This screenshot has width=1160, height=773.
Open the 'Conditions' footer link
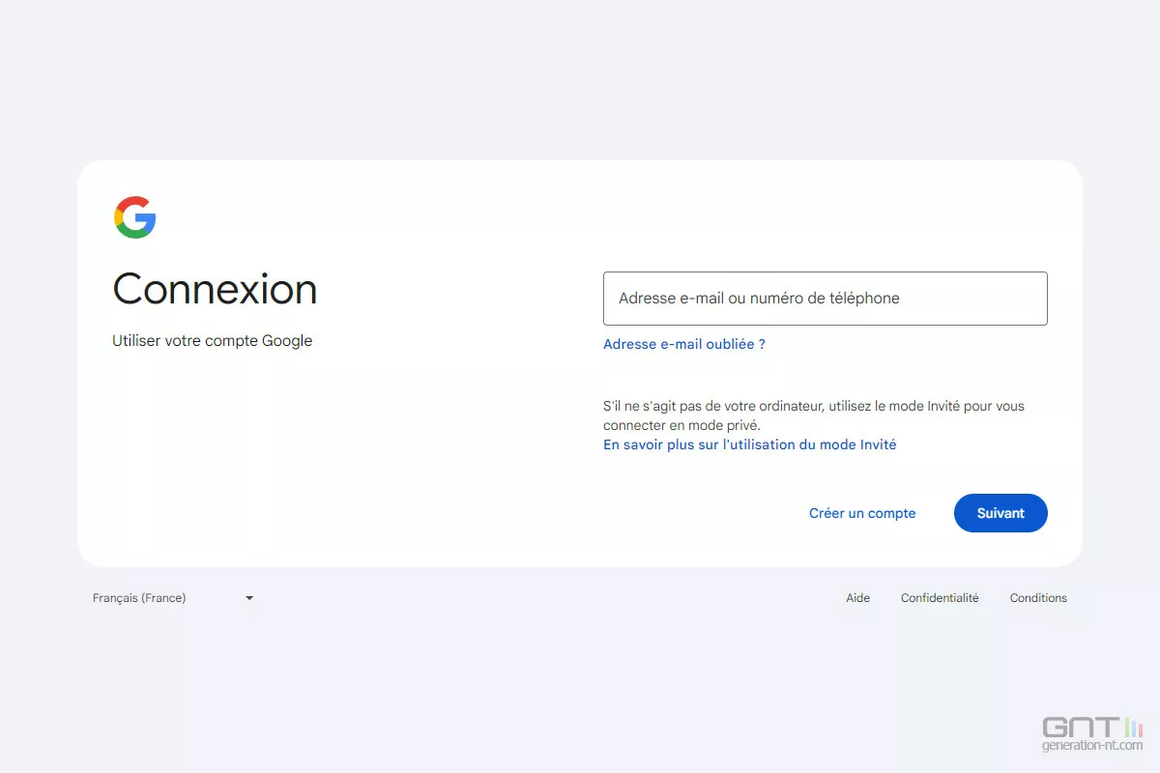[x=1038, y=598]
